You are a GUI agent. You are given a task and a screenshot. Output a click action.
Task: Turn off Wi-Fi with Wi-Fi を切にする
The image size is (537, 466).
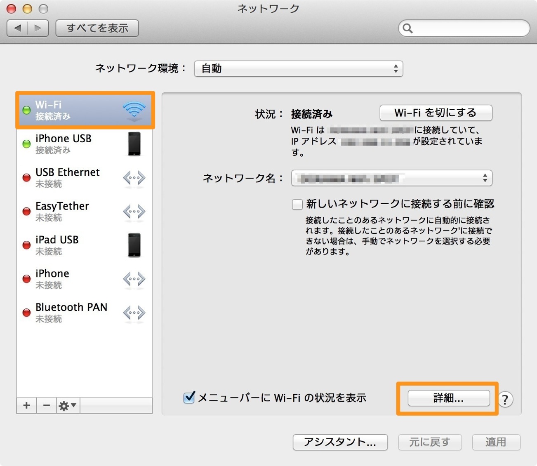(436, 113)
